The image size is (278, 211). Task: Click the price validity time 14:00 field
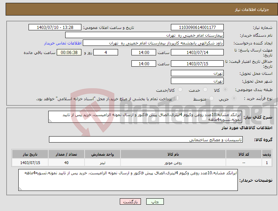(144, 64)
